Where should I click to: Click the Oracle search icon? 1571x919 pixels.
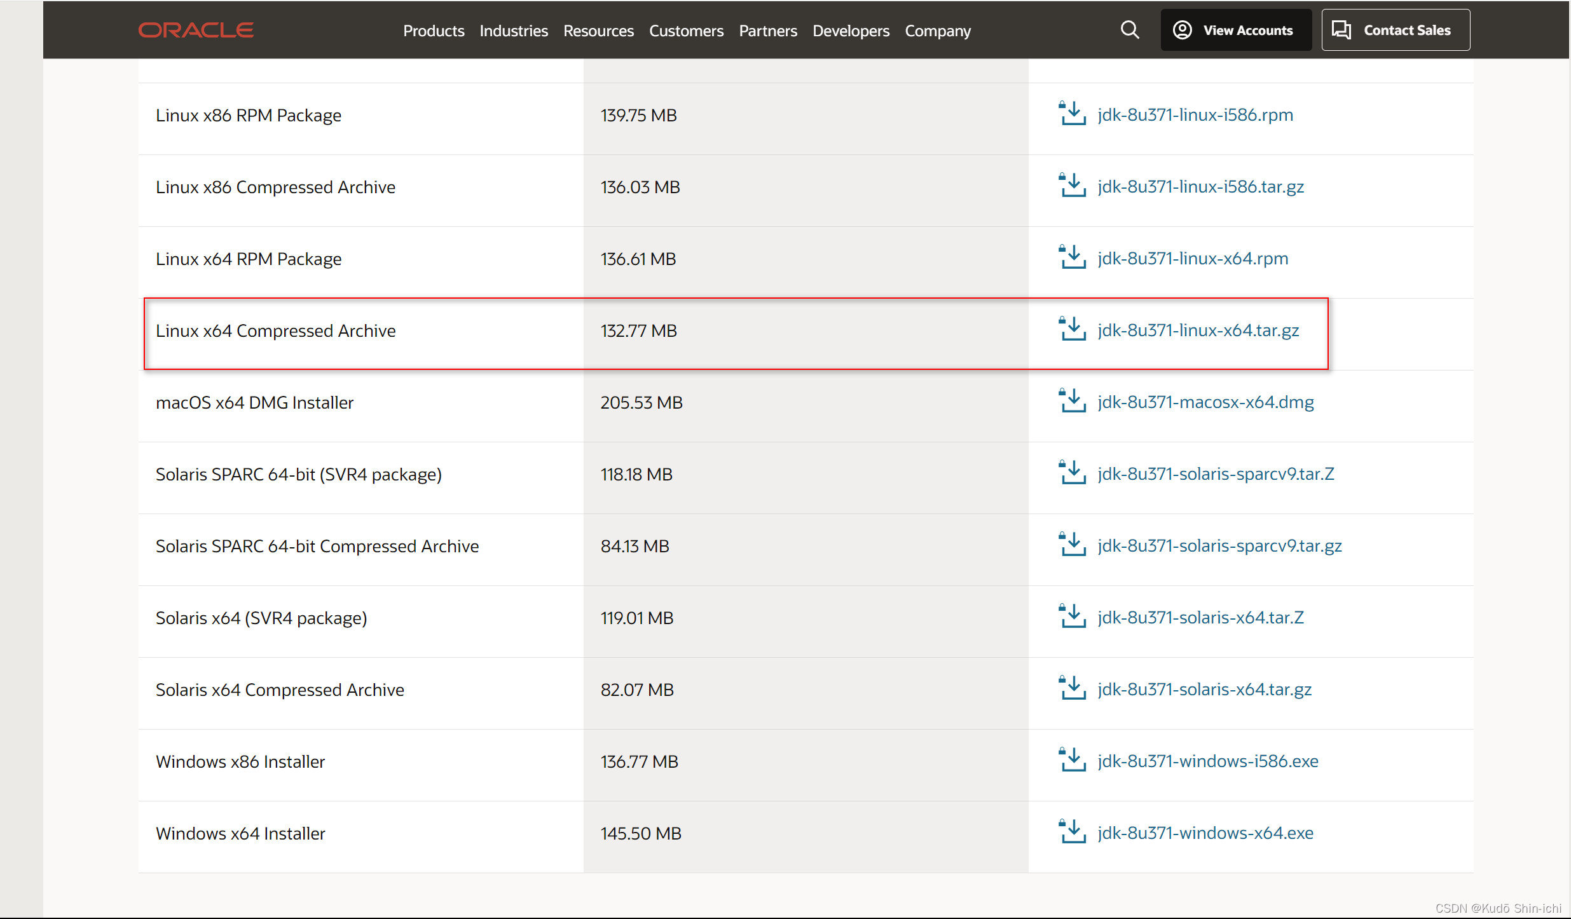pyautogui.click(x=1130, y=29)
